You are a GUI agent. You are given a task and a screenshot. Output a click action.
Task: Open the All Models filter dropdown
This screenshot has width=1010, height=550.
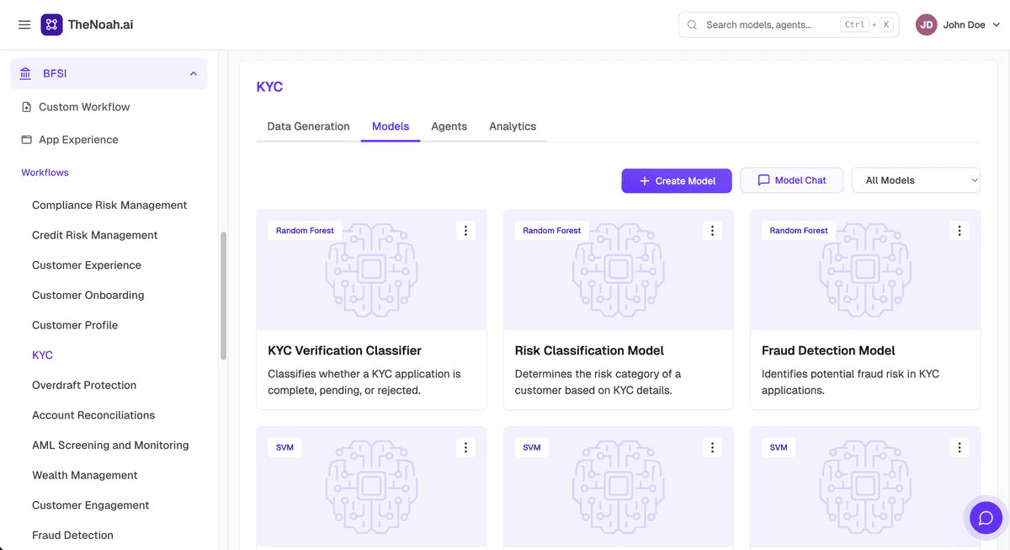coord(916,180)
